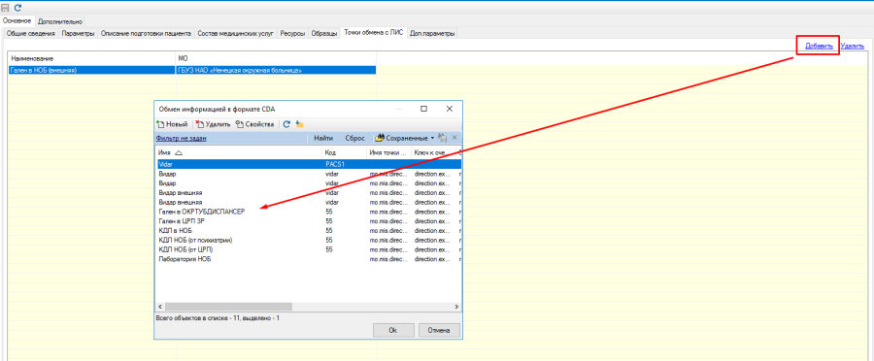The image size is (874, 361).
Task: Open Свойства in the dialog toolbar
Action: (x=254, y=124)
